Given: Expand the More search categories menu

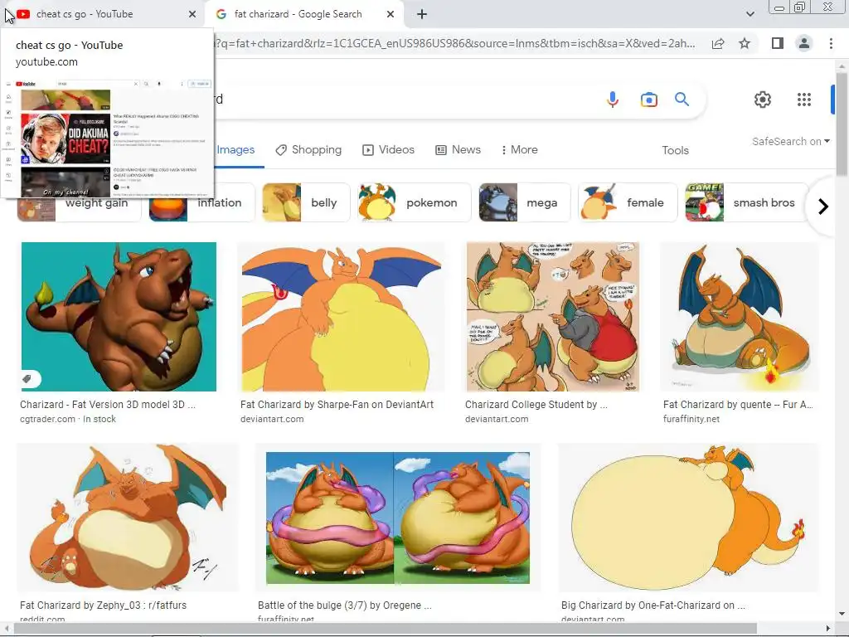Looking at the screenshot, I should pyautogui.click(x=519, y=150).
